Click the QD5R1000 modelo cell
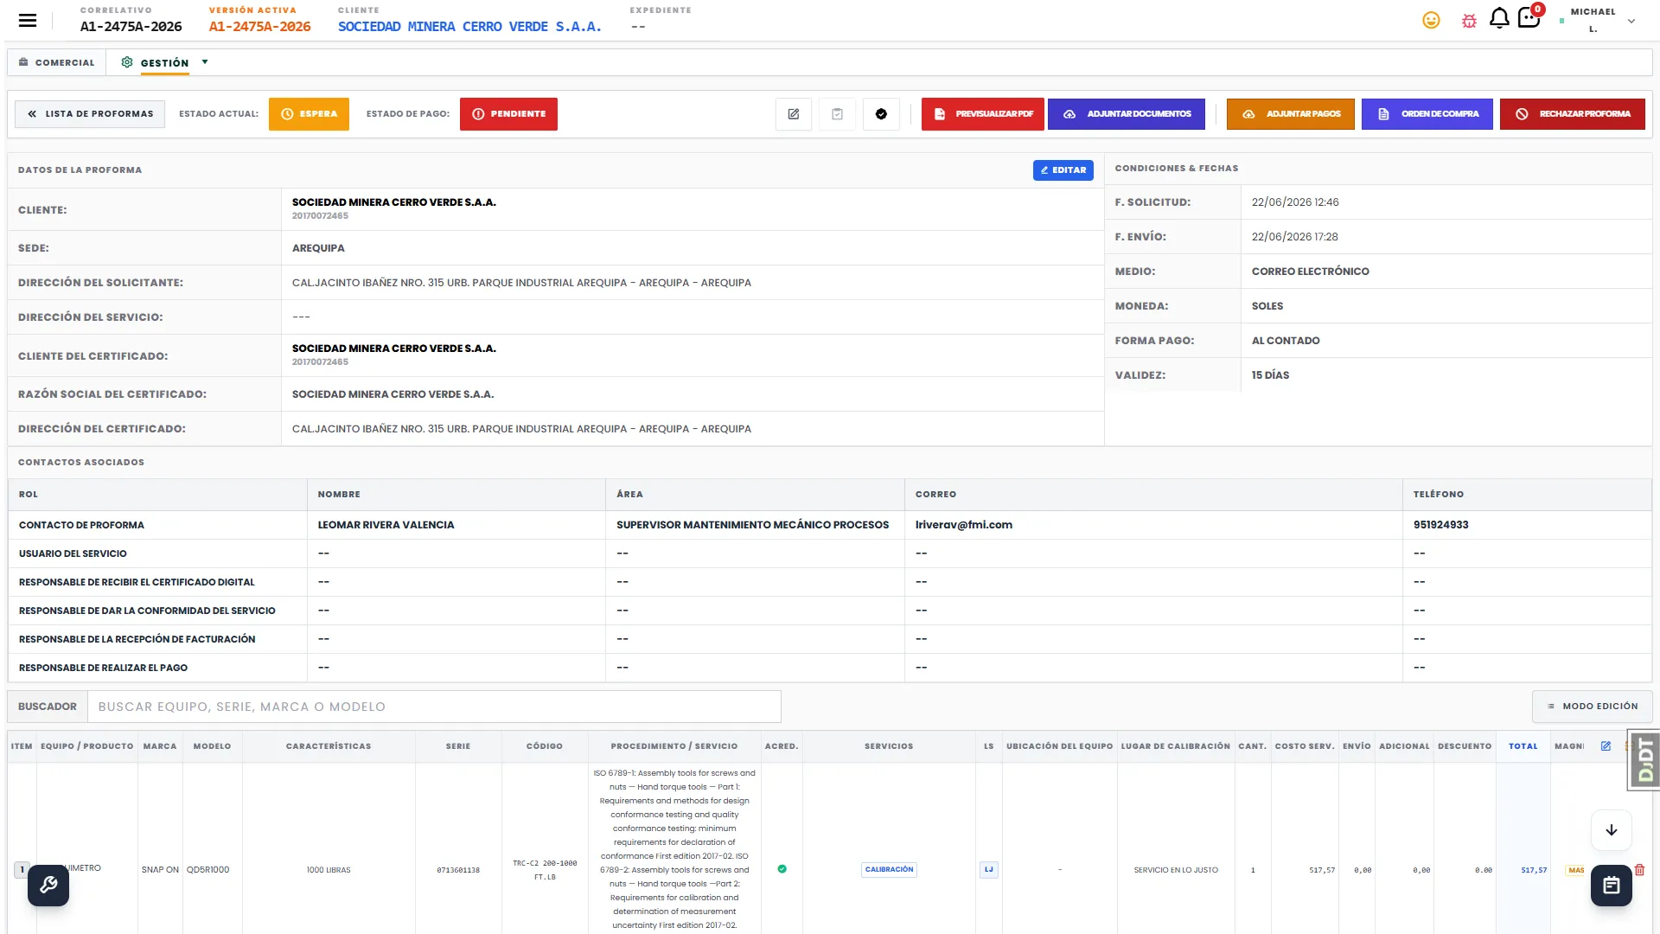The image size is (1660, 934). pos(208,870)
